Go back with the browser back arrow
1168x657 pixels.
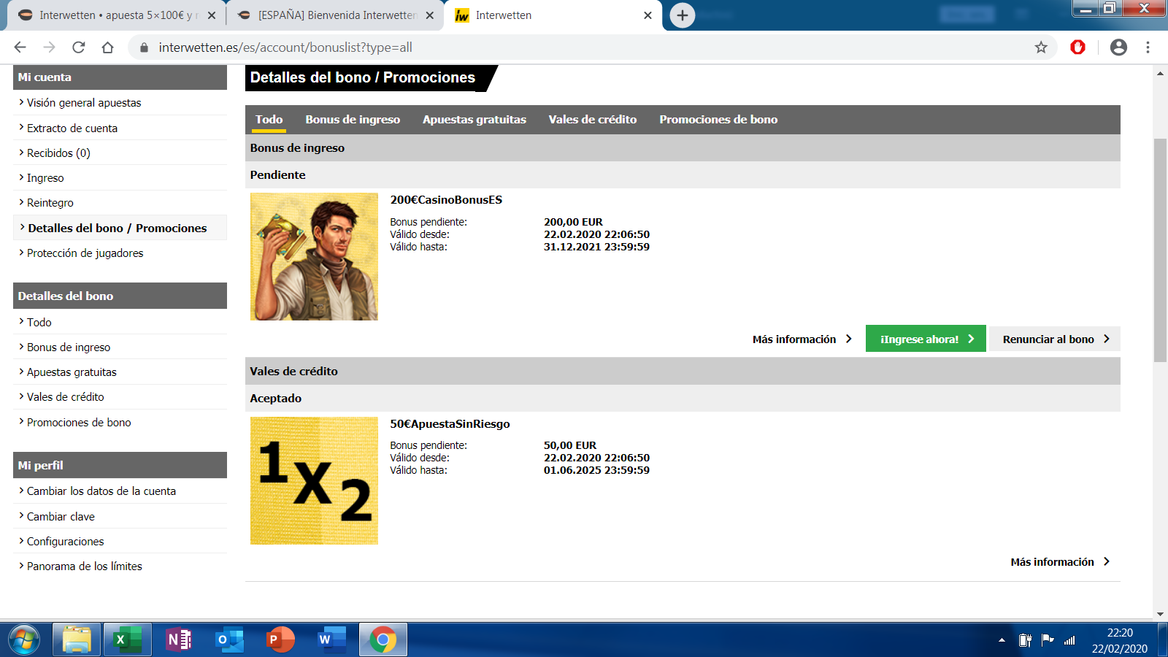click(20, 47)
